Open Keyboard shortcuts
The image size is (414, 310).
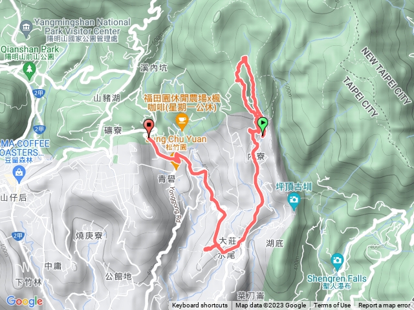click(200, 305)
